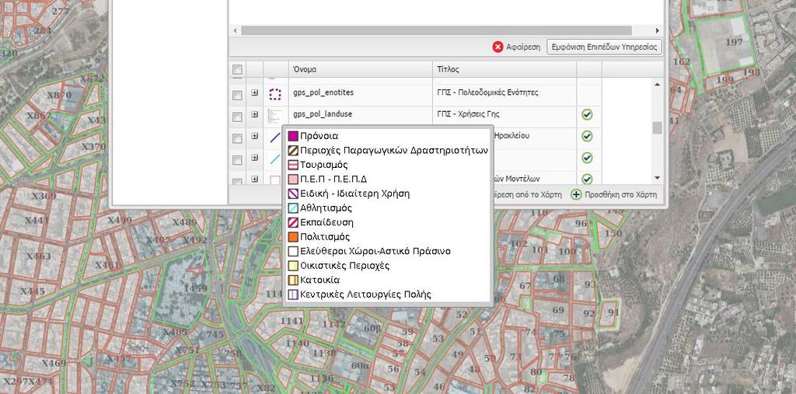Click the Περιοχές Παραγωγικών Δραστηριοτήτων hatched swatch
The image size is (796, 394).
pyautogui.click(x=293, y=150)
